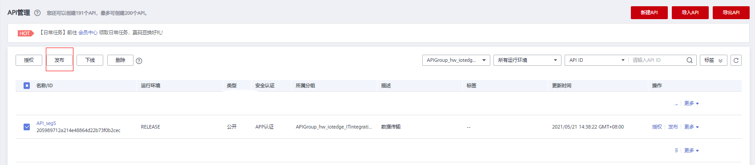The image size is (755, 165).
Task: Click the 标签 column header
Action: [471, 85]
